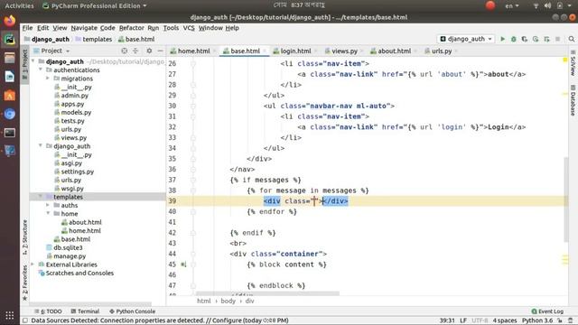The image size is (578, 325).
Task: Open the Favorites tool window
Action: point(24,283)
